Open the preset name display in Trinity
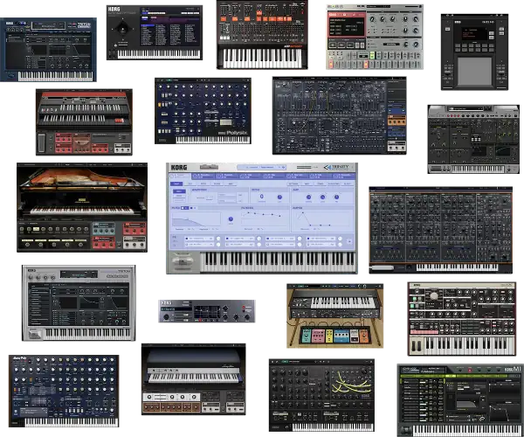The width and height of the screenshot is (524, 437). point(262,167)
